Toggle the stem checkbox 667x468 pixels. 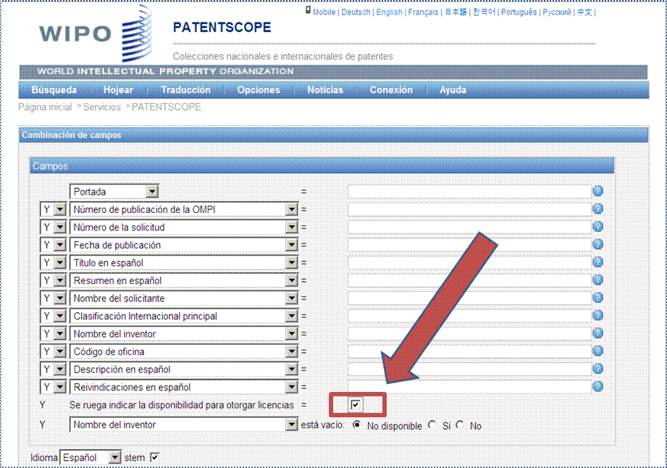(154, 458)
